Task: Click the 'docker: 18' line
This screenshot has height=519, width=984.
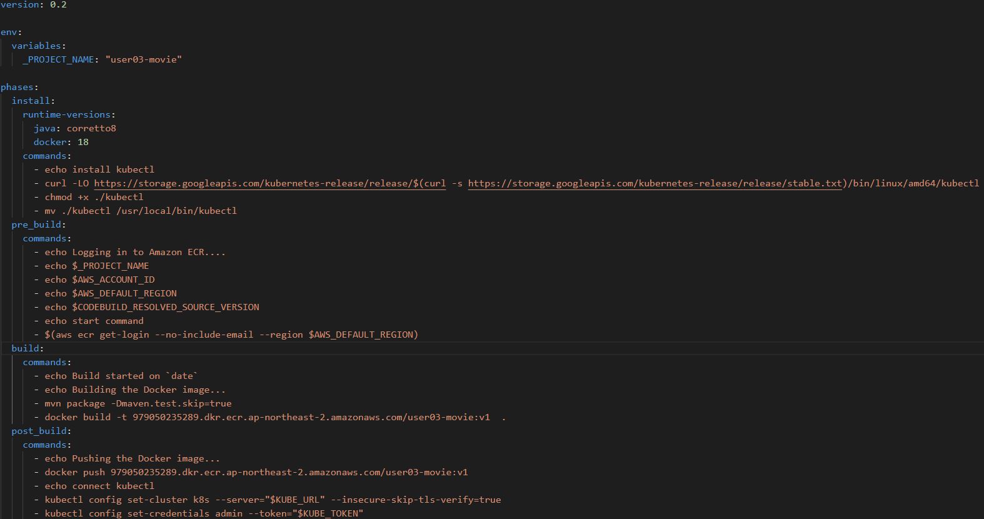Action: pyautogui.click(x=61, y=142)
